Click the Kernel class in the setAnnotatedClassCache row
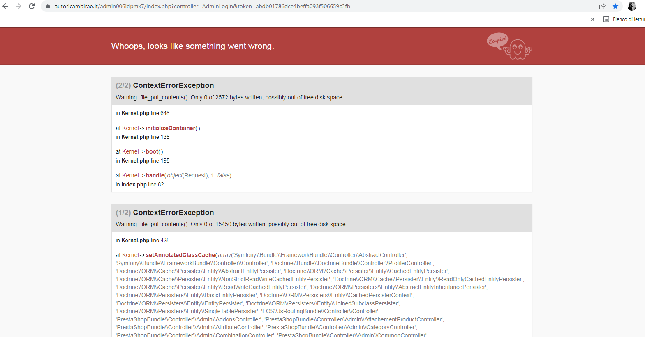Viewport: 645px width, 337px height. click(x=130, y=255)
